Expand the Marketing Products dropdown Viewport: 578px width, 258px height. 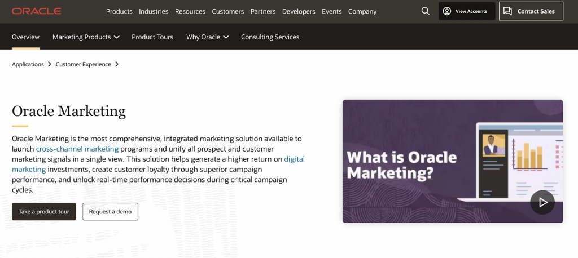pyautogui.click(x=117, y=37)
